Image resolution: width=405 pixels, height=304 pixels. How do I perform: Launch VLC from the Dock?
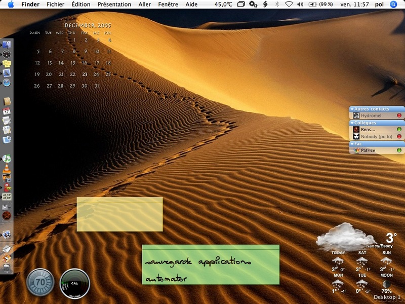coord(7,169)
